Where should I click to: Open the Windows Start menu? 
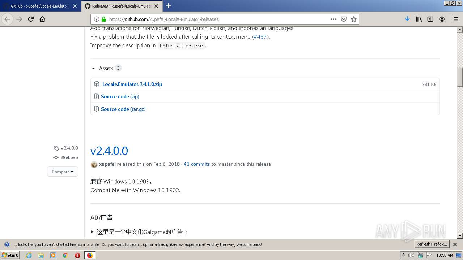pyautogui.click(x=10, y=255)
